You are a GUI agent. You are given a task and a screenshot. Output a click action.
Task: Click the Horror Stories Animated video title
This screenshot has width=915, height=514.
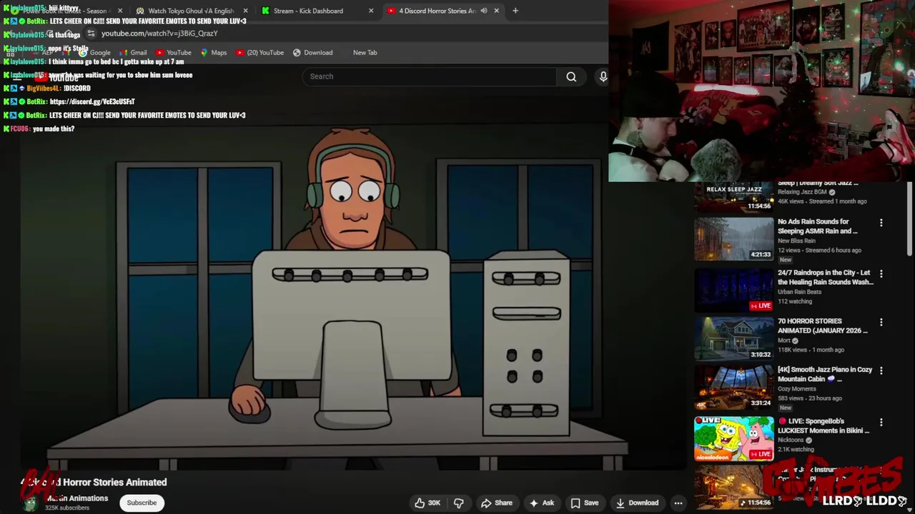tap(94, 482)
